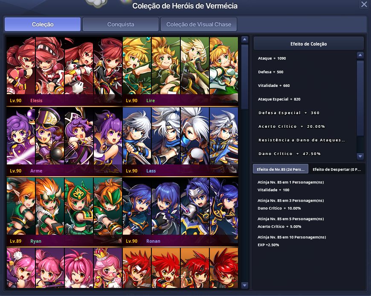Image resolution: width=371 pixels, height=296 pixels.
Task: Select Lass third job portrait
Action: coord(195,136)
